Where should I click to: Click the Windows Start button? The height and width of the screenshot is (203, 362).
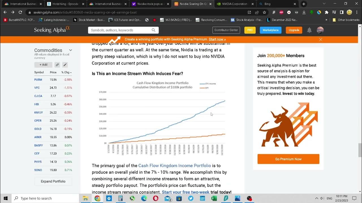pyautogui.click(x=5, y=198)
